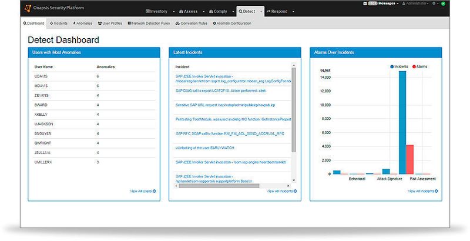Open the Unlocking of user EARLYWATCH incident
This screenshot has width=470, height=241.
click(x=204, y=148)
